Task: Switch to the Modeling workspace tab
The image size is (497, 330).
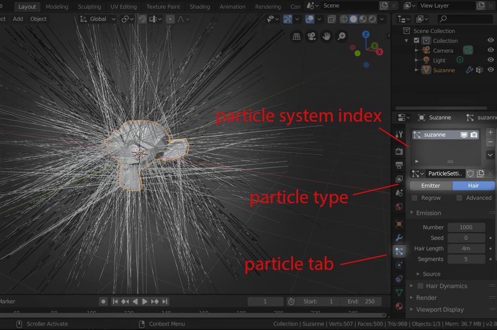Action: 57,7
